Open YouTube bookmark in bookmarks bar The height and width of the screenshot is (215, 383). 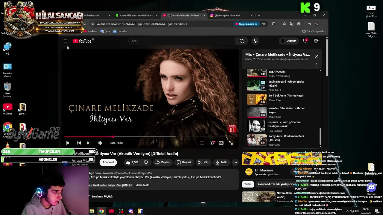90,31
